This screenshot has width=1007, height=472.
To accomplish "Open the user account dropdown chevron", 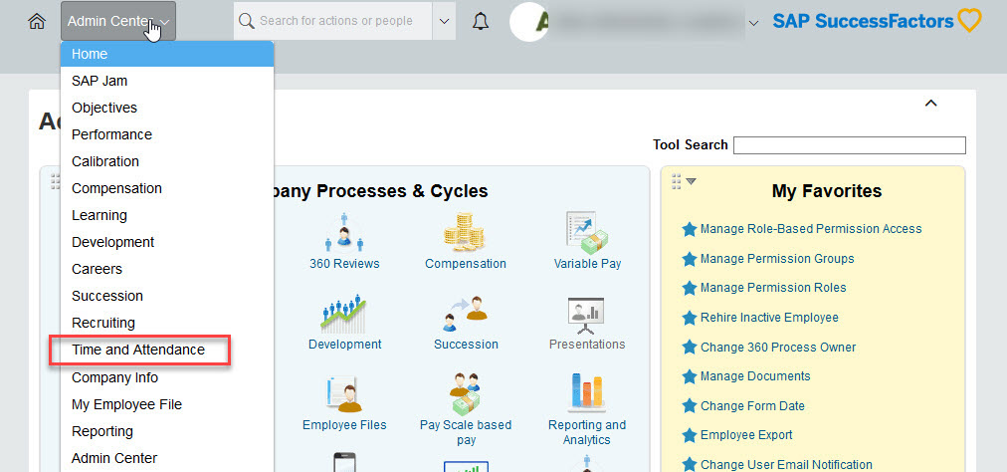I will [754, 23].
